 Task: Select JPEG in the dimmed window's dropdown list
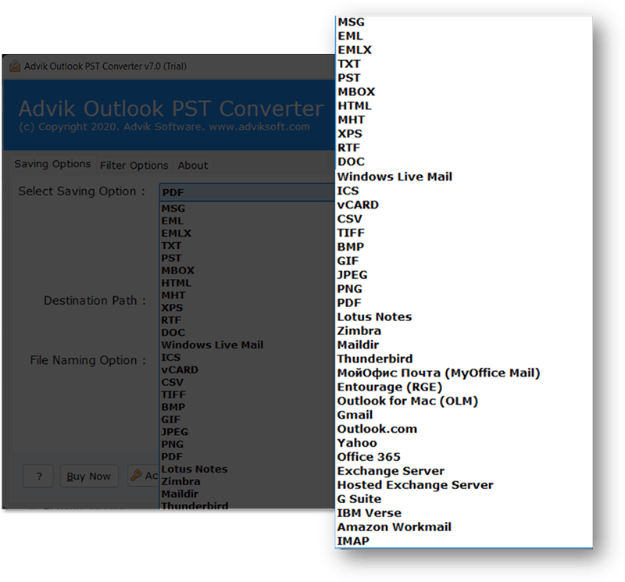174,432
